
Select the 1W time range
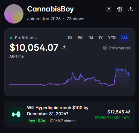coord(80,38)
